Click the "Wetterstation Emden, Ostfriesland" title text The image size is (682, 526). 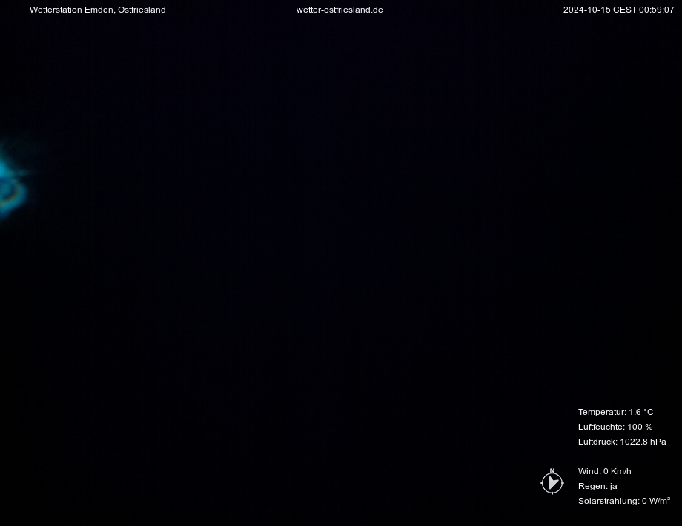pos(97,10)
